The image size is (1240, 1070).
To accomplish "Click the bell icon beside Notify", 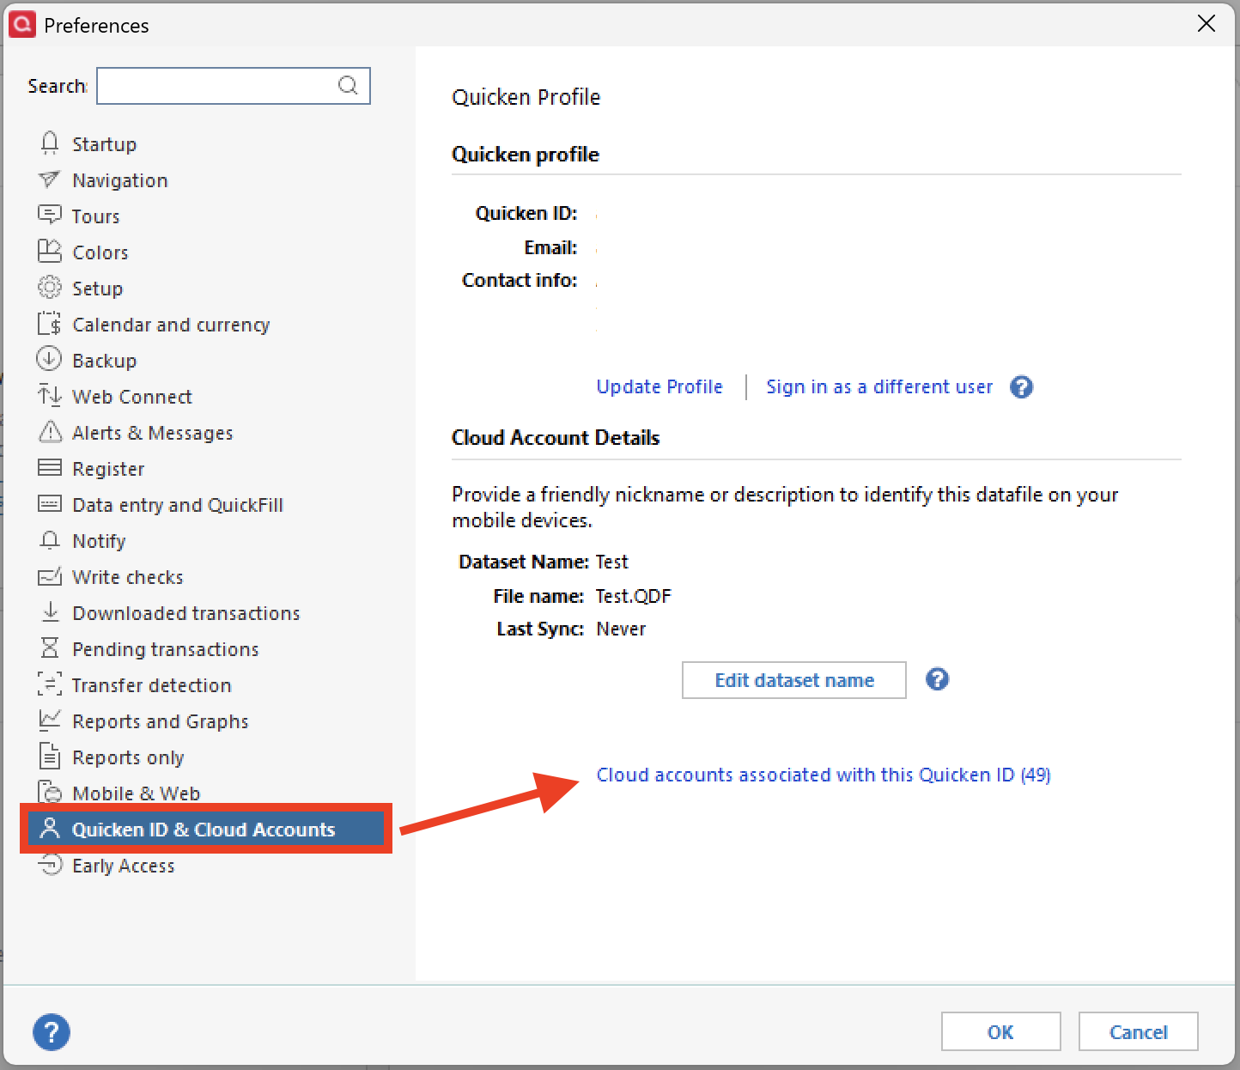I will pos(50,540).
